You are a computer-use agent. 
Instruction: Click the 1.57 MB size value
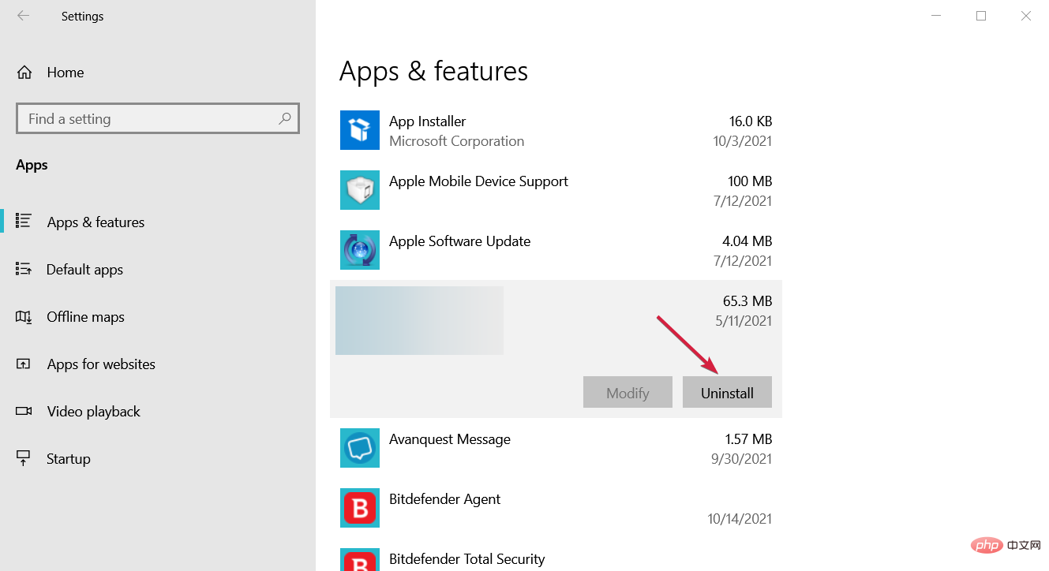[x=748, y=439]
